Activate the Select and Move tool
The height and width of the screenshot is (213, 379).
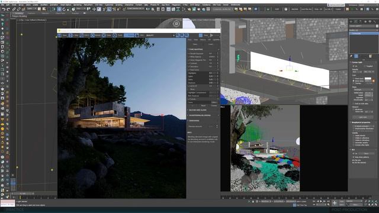59,9
